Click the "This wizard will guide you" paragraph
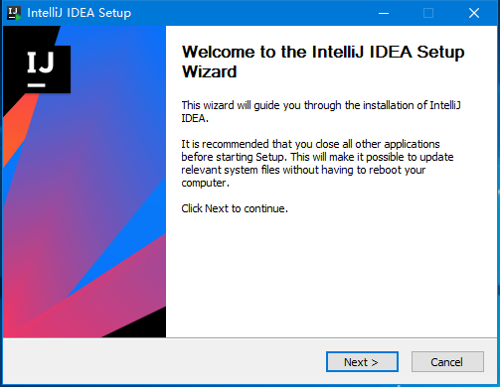Image resolution: width=500 pixels, height=387 pixels. click(321, 111)
